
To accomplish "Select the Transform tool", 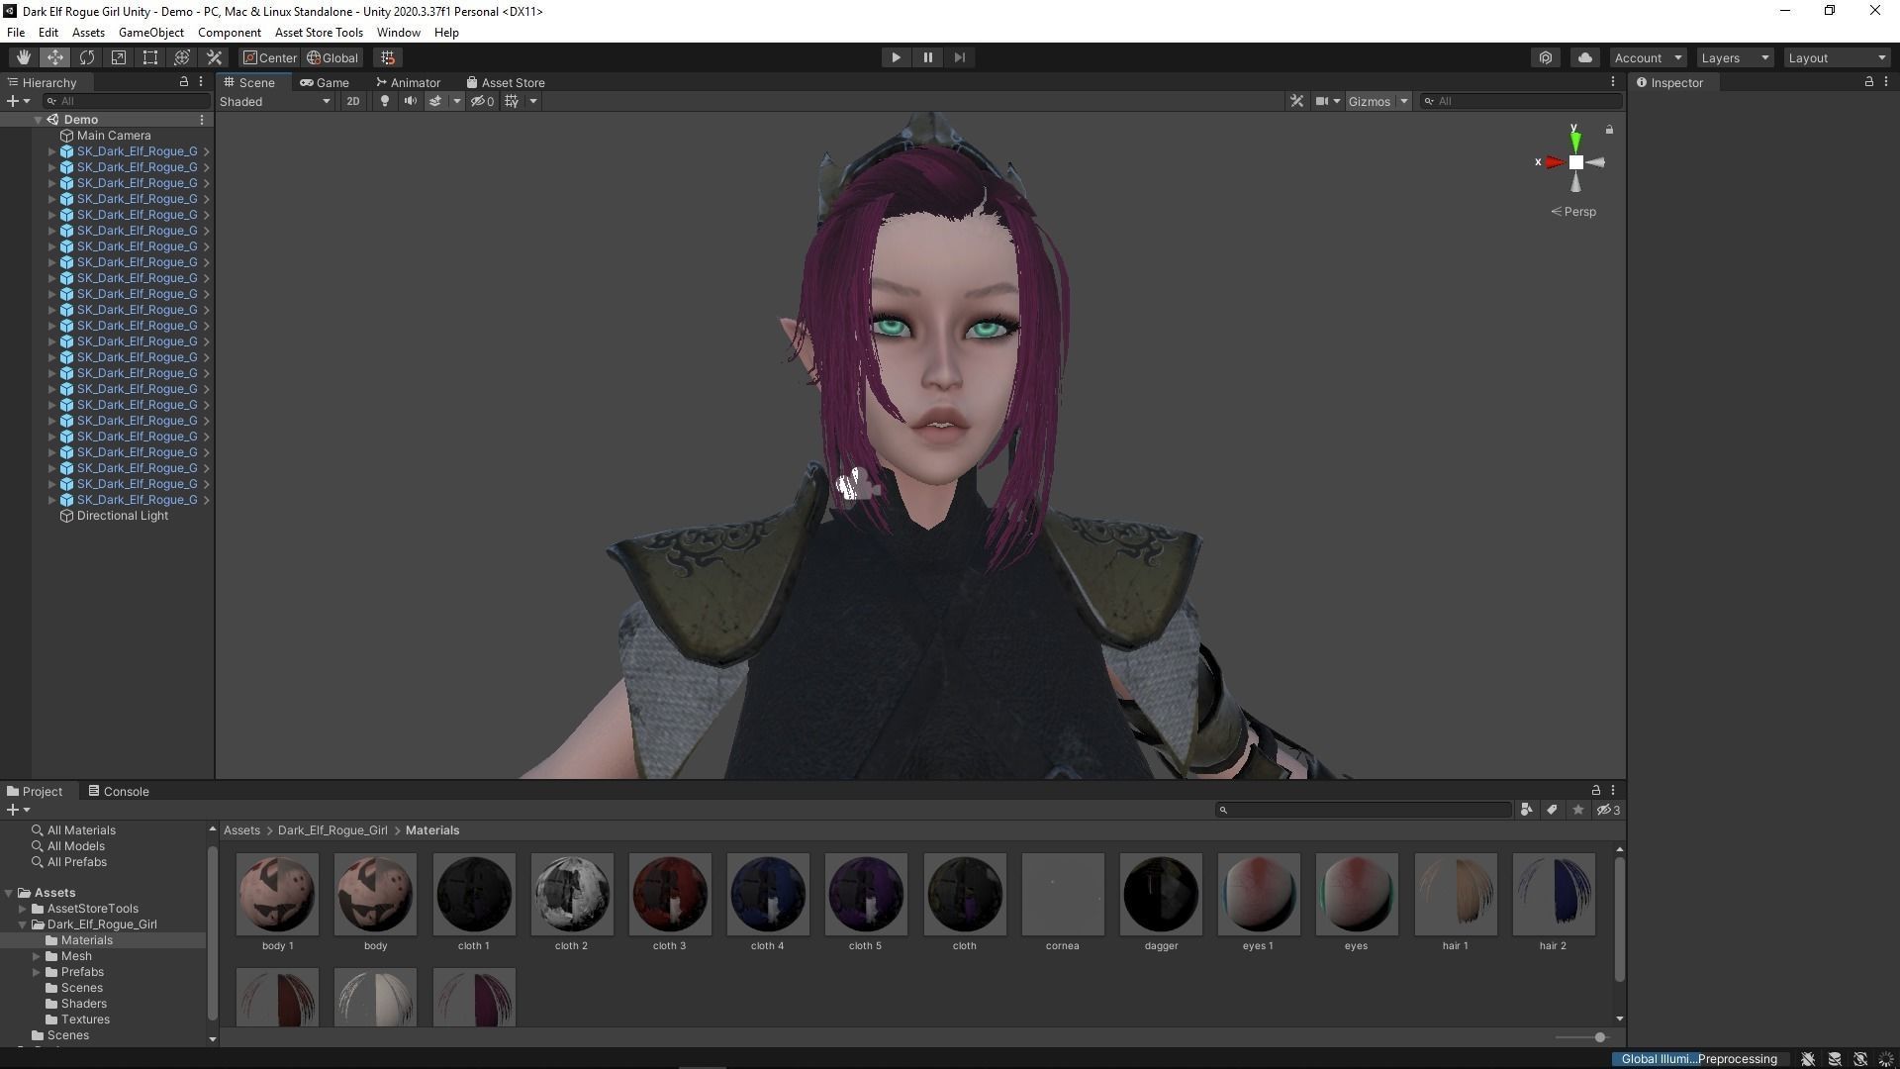I will [x=182, y=57].
